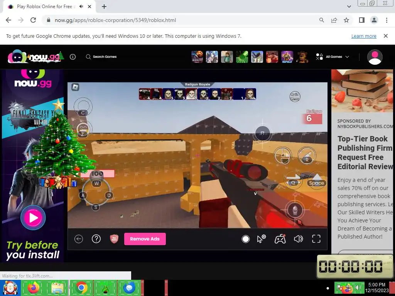Expand the tab search chevron
Image resolution: width=395 pixels, height=296 pixels.
pyautogui.click(x=349, y=7)
